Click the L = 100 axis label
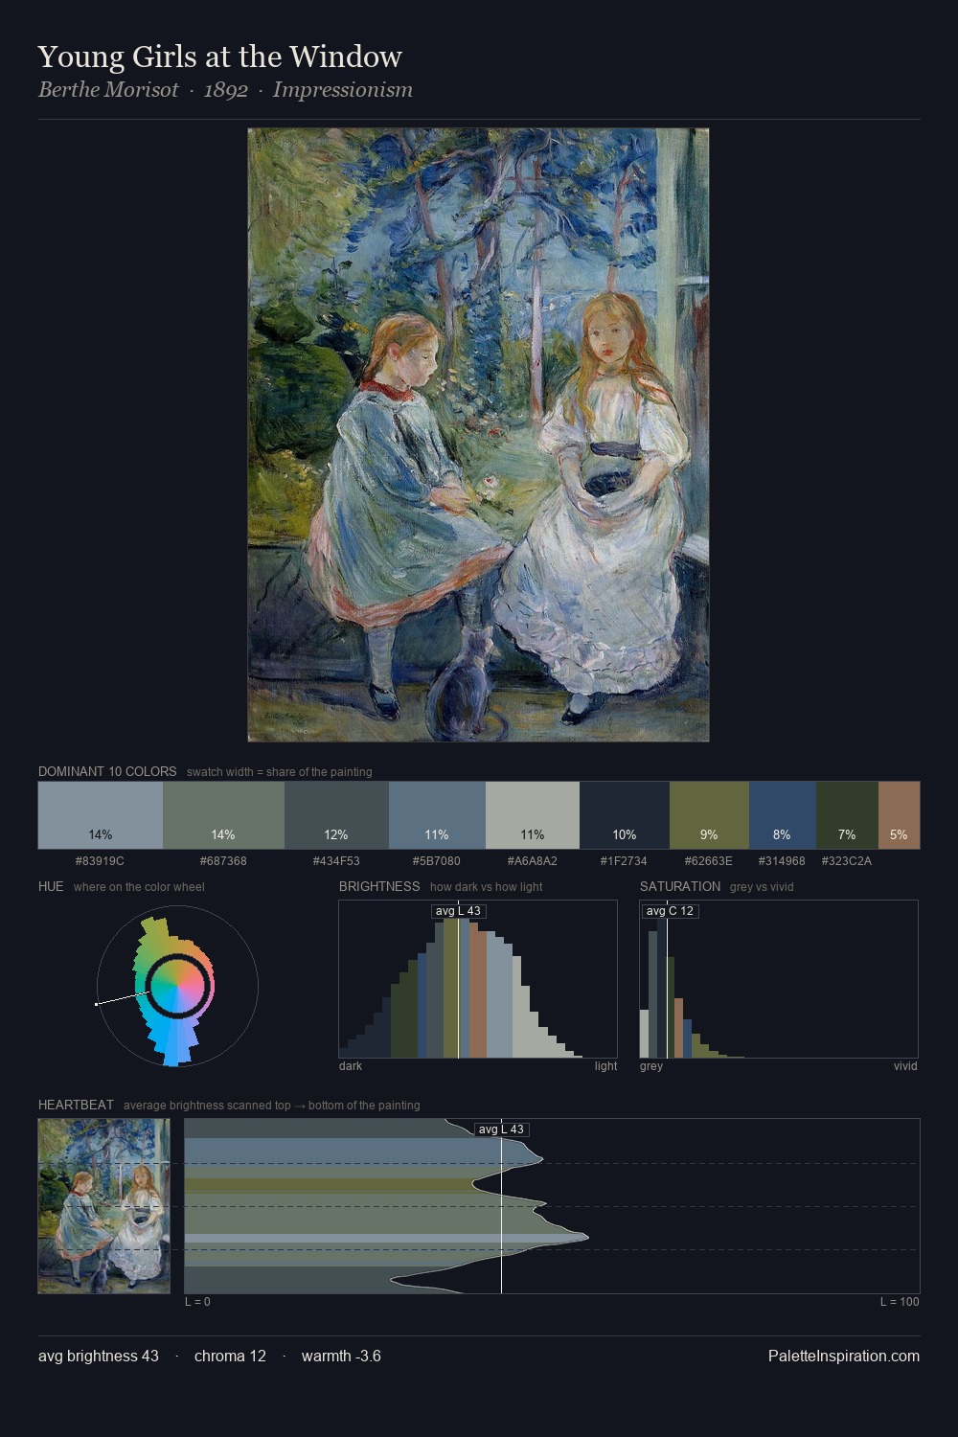 (900, 1302)
